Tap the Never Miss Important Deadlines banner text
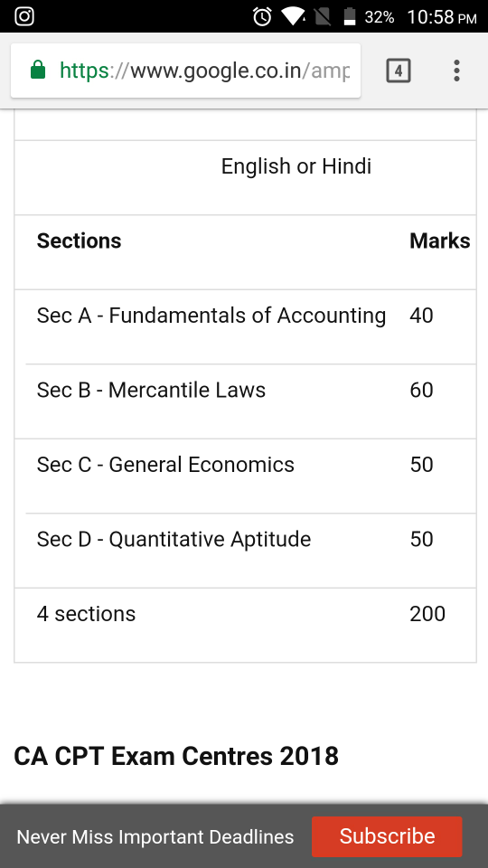 pyautogui.click(x=155, y=837)
